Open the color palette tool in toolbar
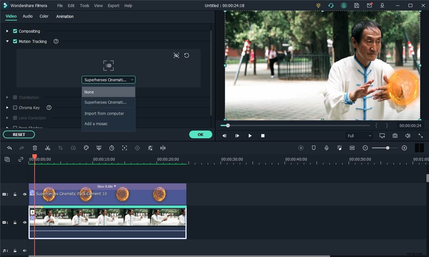The width and height of the screenshot is (429, 257). pyautogui.click(x=86, y=148)
